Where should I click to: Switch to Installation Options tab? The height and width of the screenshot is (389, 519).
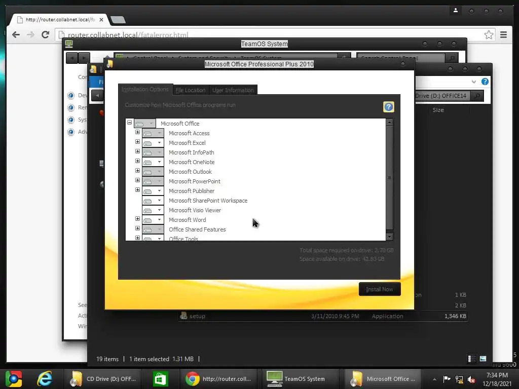pos(145,89)
